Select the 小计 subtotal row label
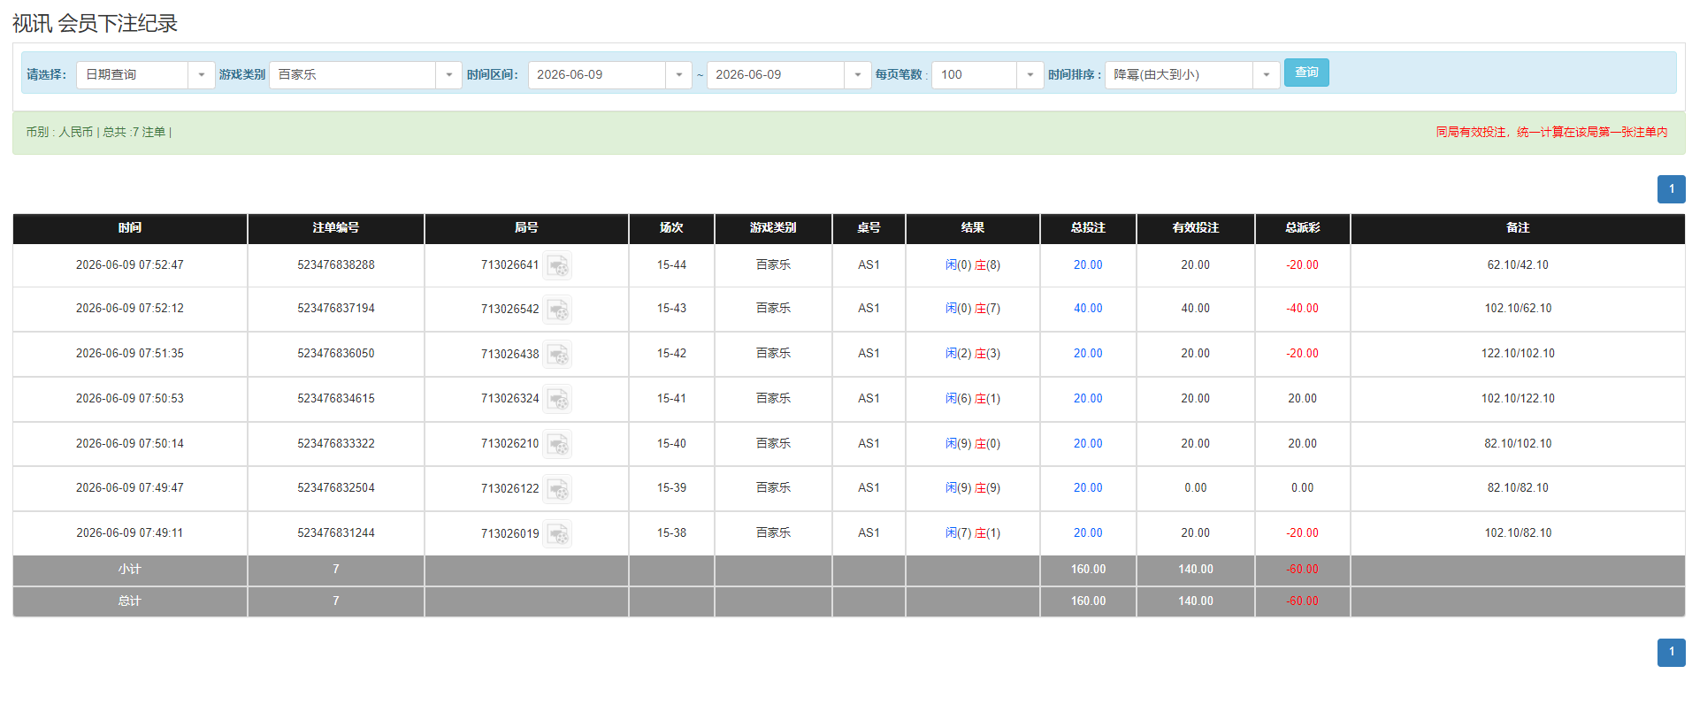Screen dimensions: 1692x712 coord(130,570)
